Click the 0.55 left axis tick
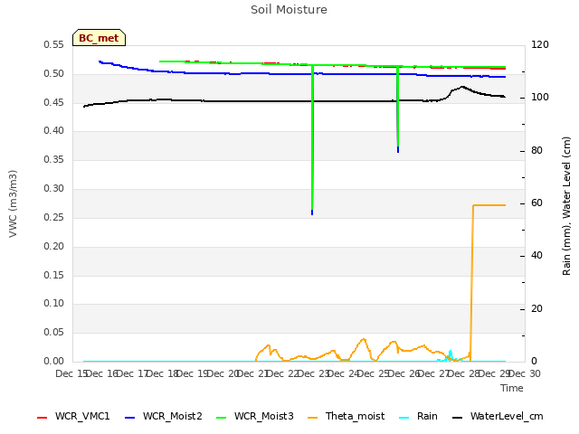This screenshot has height=434, width=579. [x=53, y=44]
